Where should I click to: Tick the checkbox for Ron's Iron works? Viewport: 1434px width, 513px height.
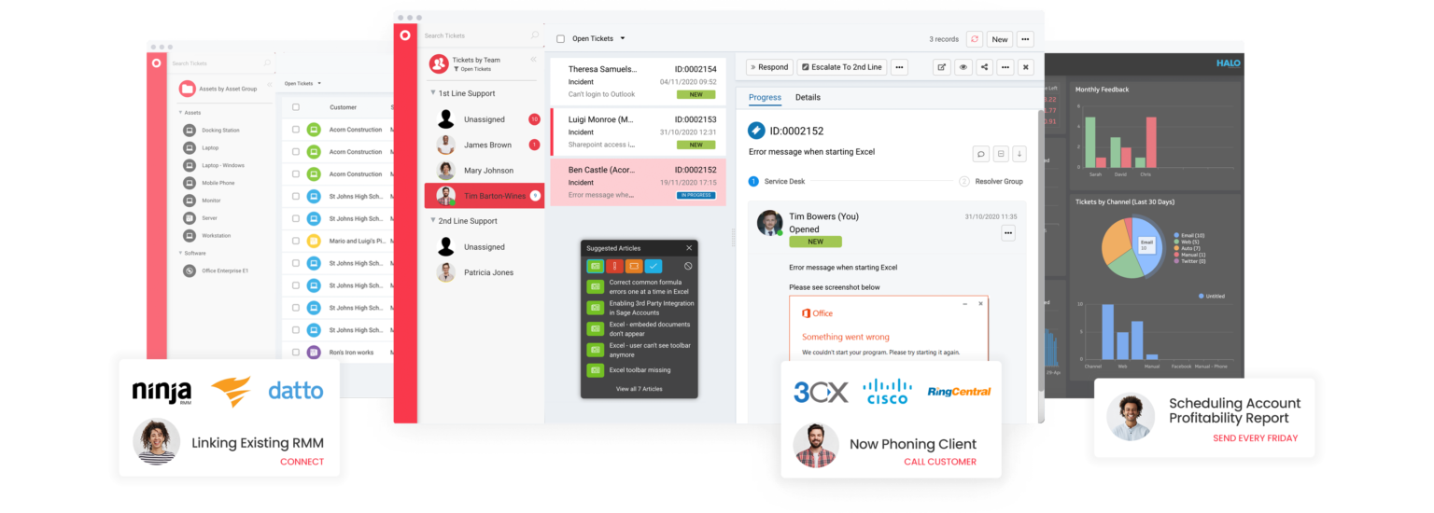coord(296,353)
